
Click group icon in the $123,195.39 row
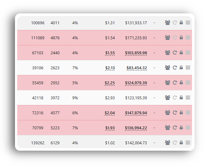point(168,98)
